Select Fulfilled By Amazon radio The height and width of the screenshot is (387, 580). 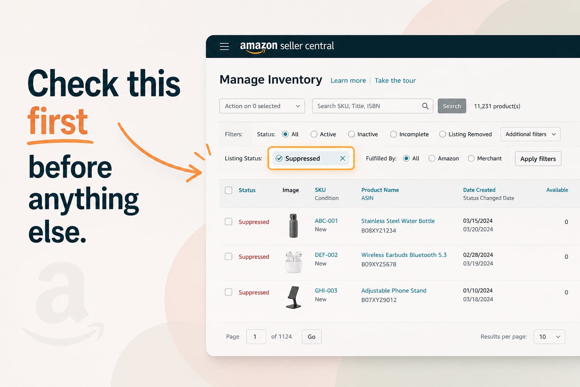[432, 158]
